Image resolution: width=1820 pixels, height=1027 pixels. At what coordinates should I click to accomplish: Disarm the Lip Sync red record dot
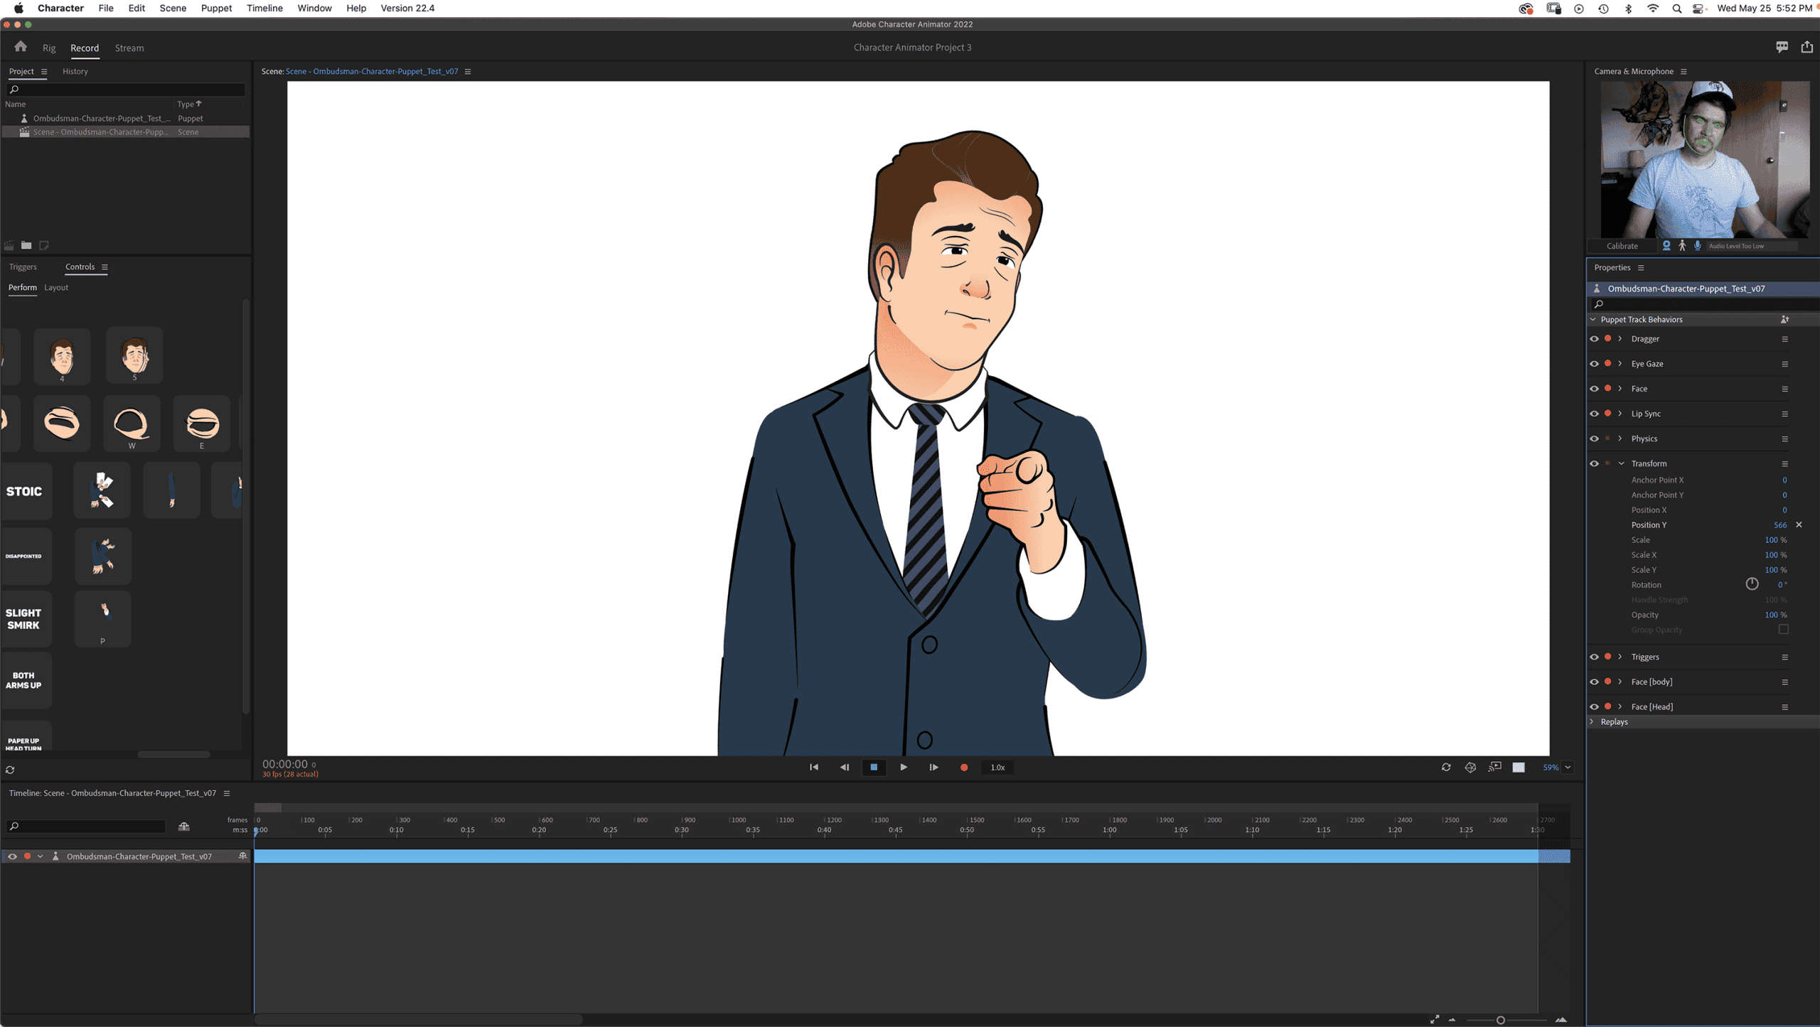coord(1608,414)
